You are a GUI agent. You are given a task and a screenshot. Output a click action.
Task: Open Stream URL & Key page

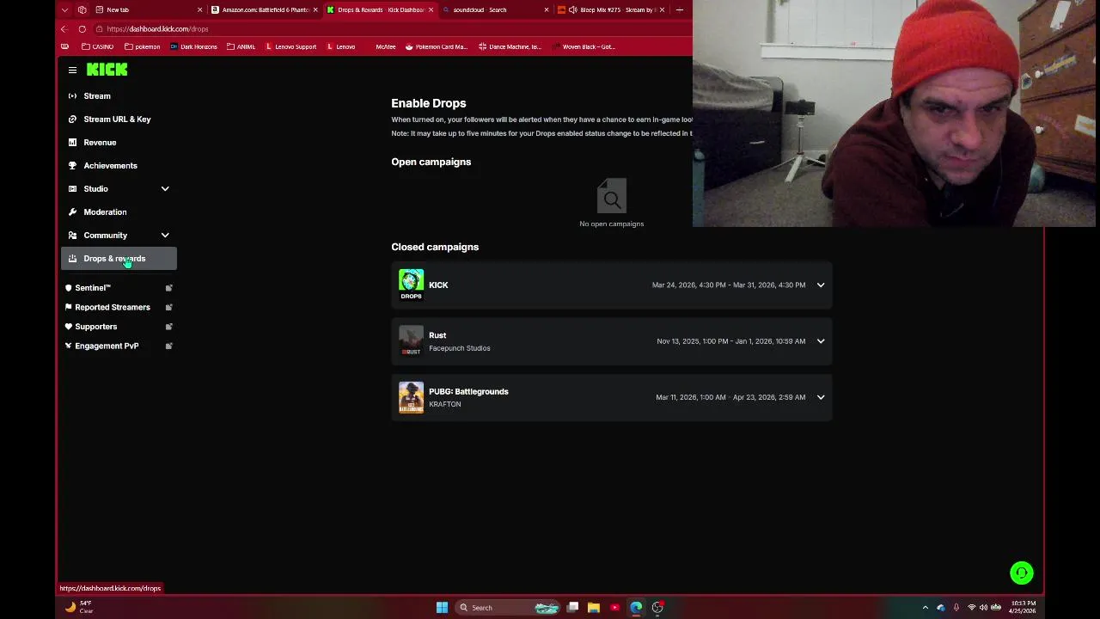pos(119,120)
